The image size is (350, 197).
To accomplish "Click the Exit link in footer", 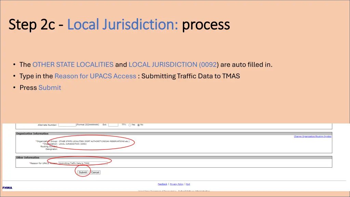I will point(188,184).
